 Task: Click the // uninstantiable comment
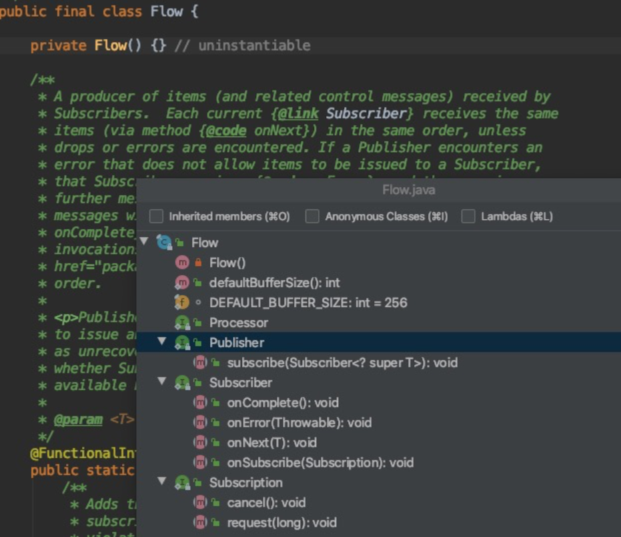(242, 45)
